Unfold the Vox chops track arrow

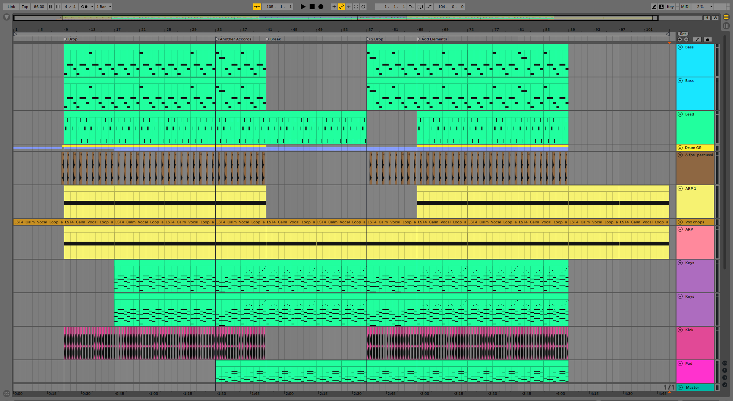point(680,222)
